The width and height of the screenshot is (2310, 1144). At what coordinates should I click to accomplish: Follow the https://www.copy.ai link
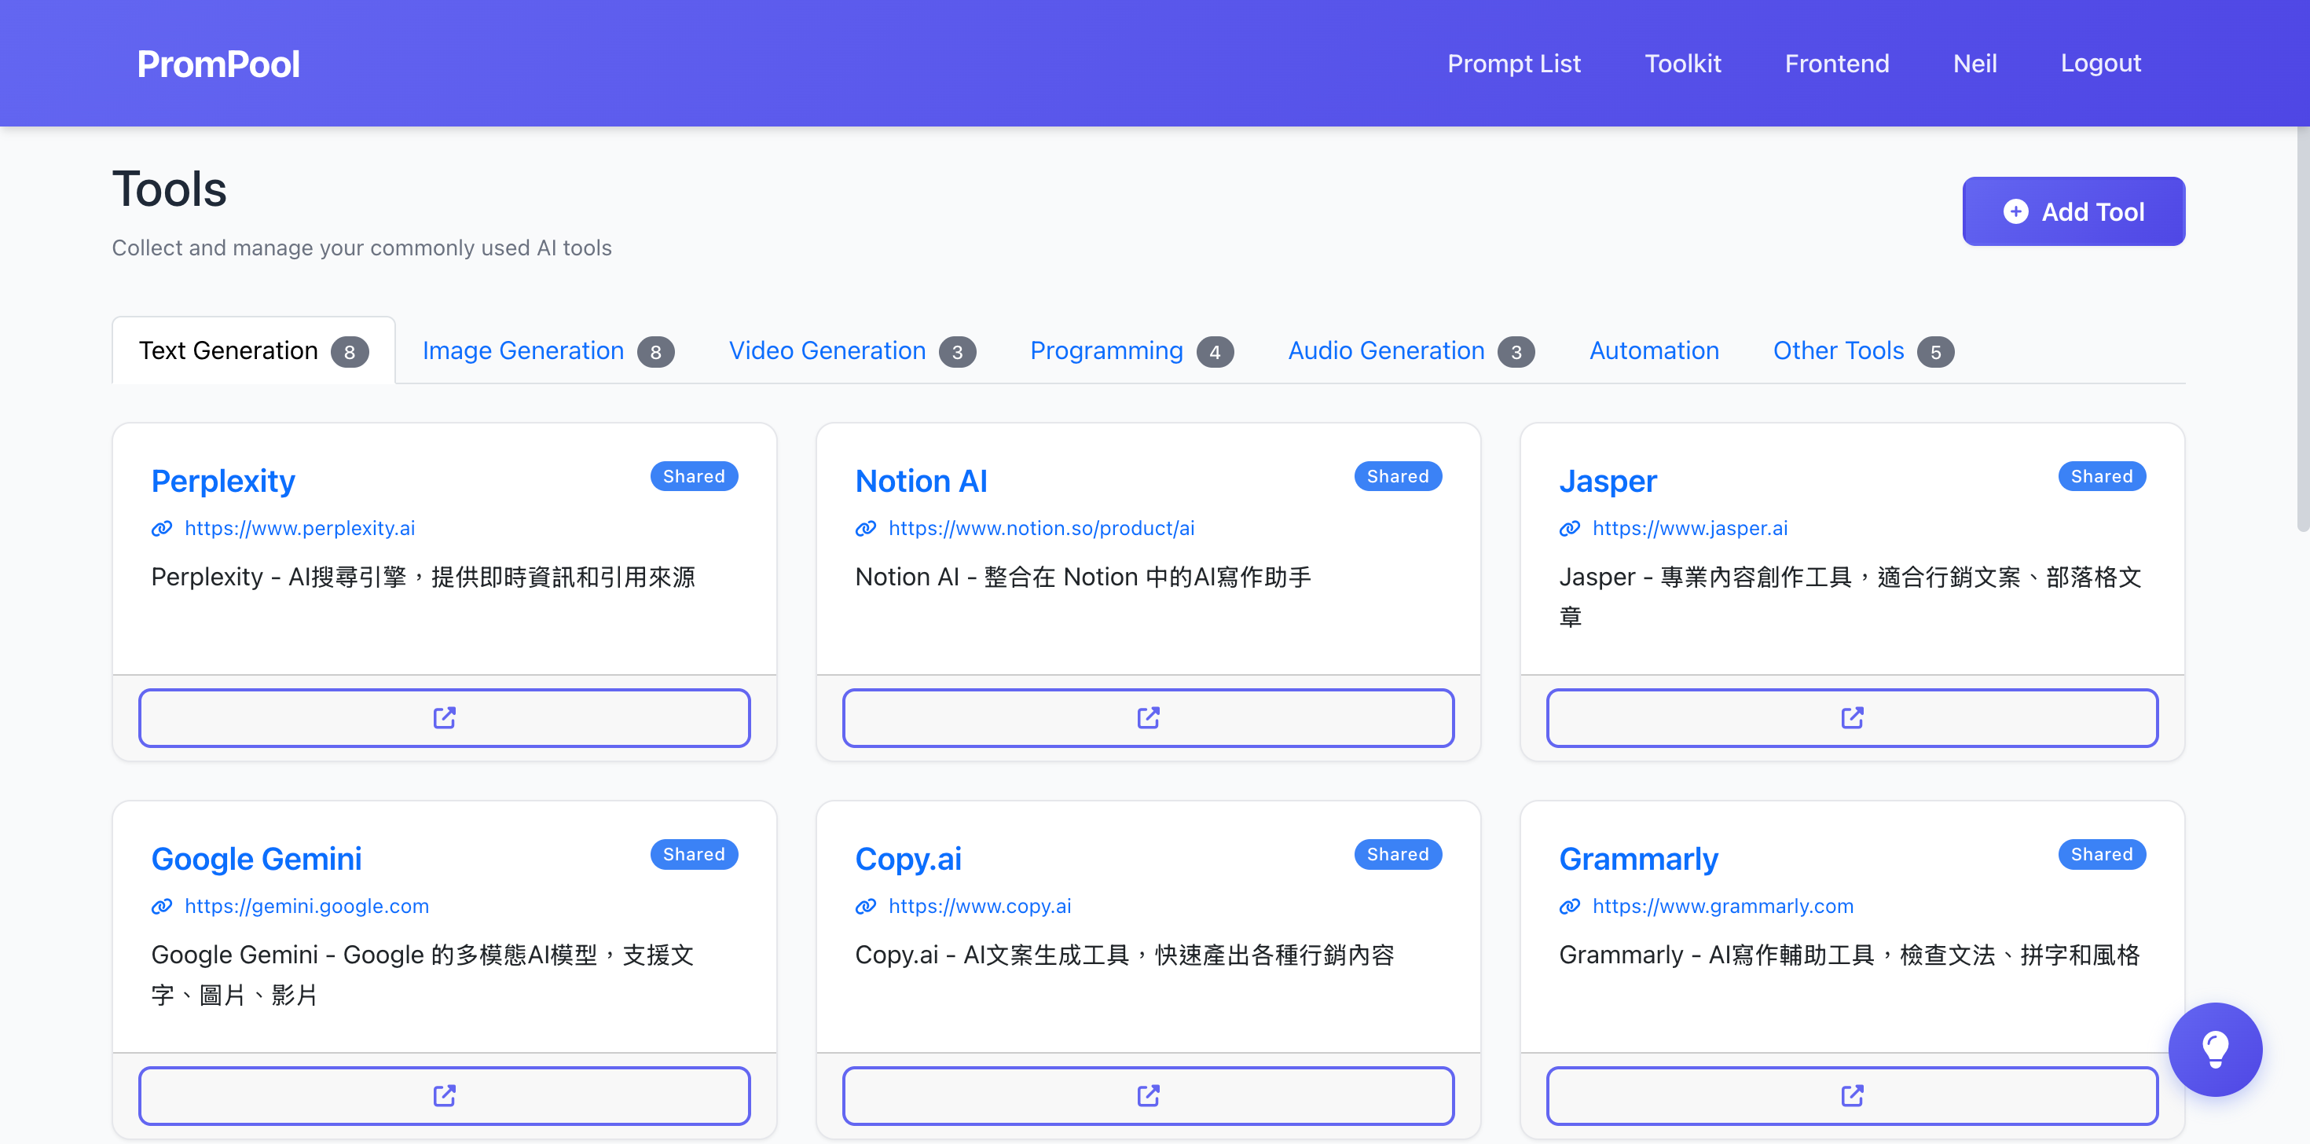point(980,907)
